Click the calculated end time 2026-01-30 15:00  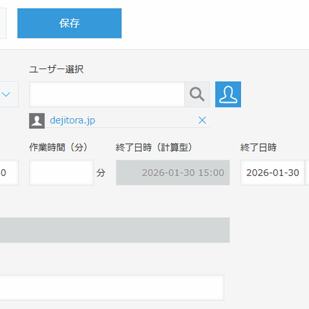click(173, 173)
